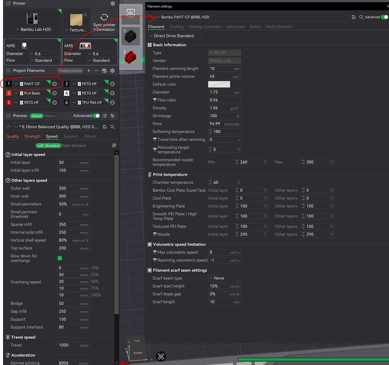Open printer settings gear icon
Viewport: 389px width, 365px height.
[x=112, y=3]
